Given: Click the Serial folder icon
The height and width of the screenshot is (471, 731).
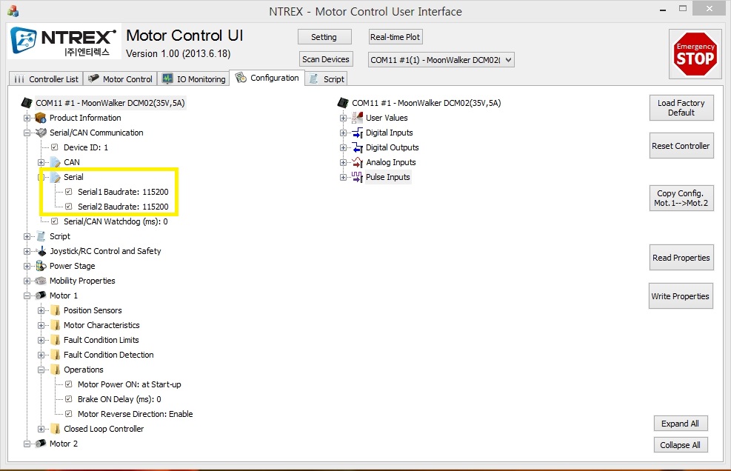Looking at the screenshot, I should [x=55, y=177].
